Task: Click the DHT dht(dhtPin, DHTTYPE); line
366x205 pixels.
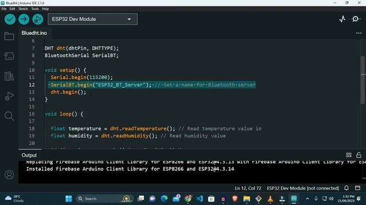Action: coord(81,48)
